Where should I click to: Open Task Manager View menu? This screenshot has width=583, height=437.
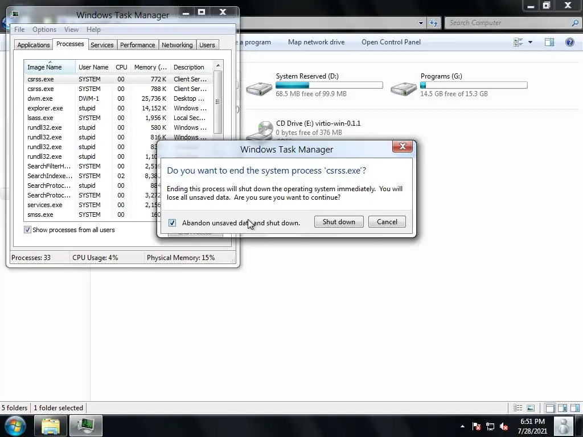point(71,30)
